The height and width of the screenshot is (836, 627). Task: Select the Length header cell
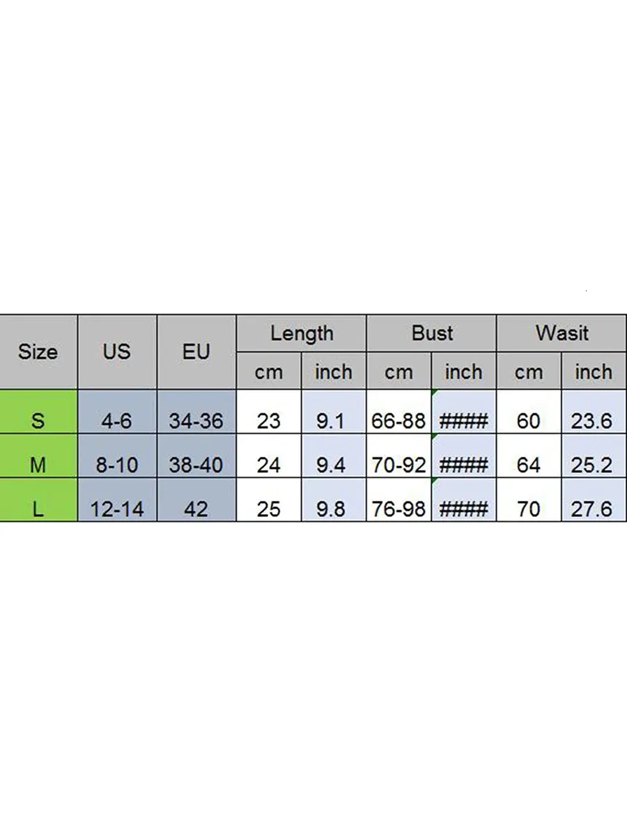pos(302,334)
